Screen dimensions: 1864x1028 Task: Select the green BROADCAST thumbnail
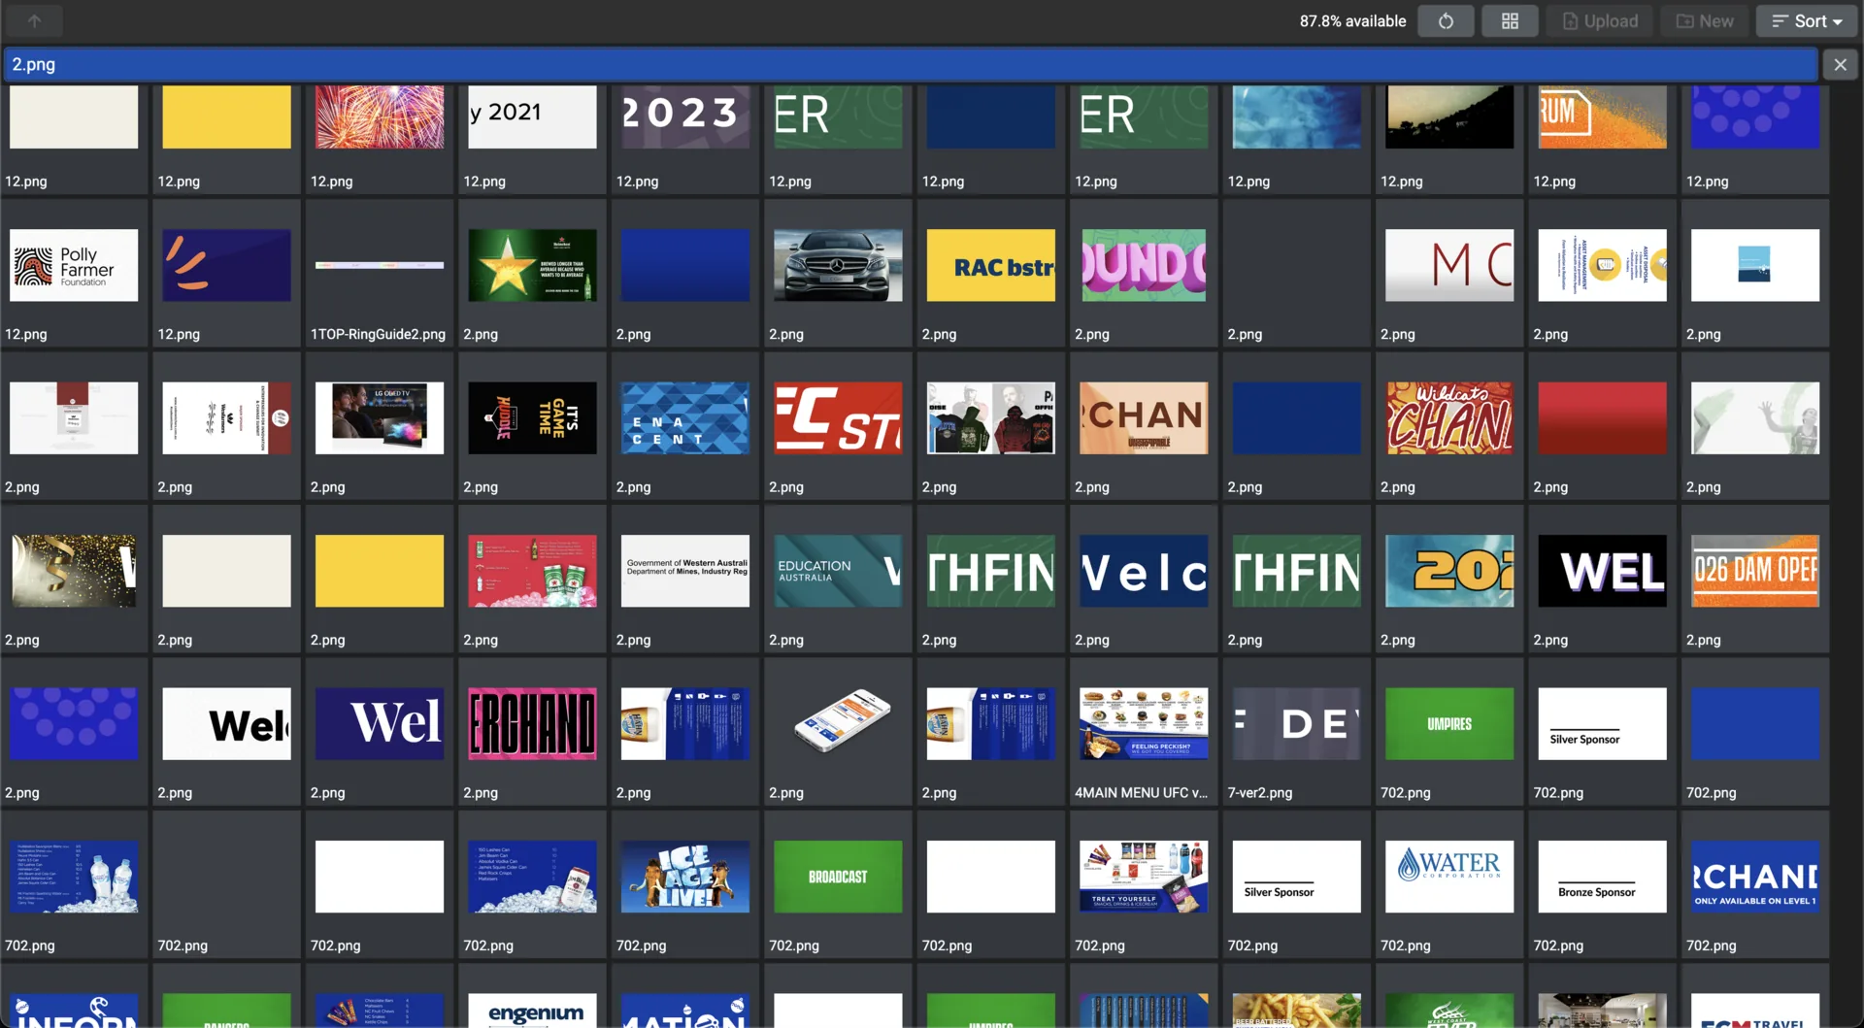point(838,877)
